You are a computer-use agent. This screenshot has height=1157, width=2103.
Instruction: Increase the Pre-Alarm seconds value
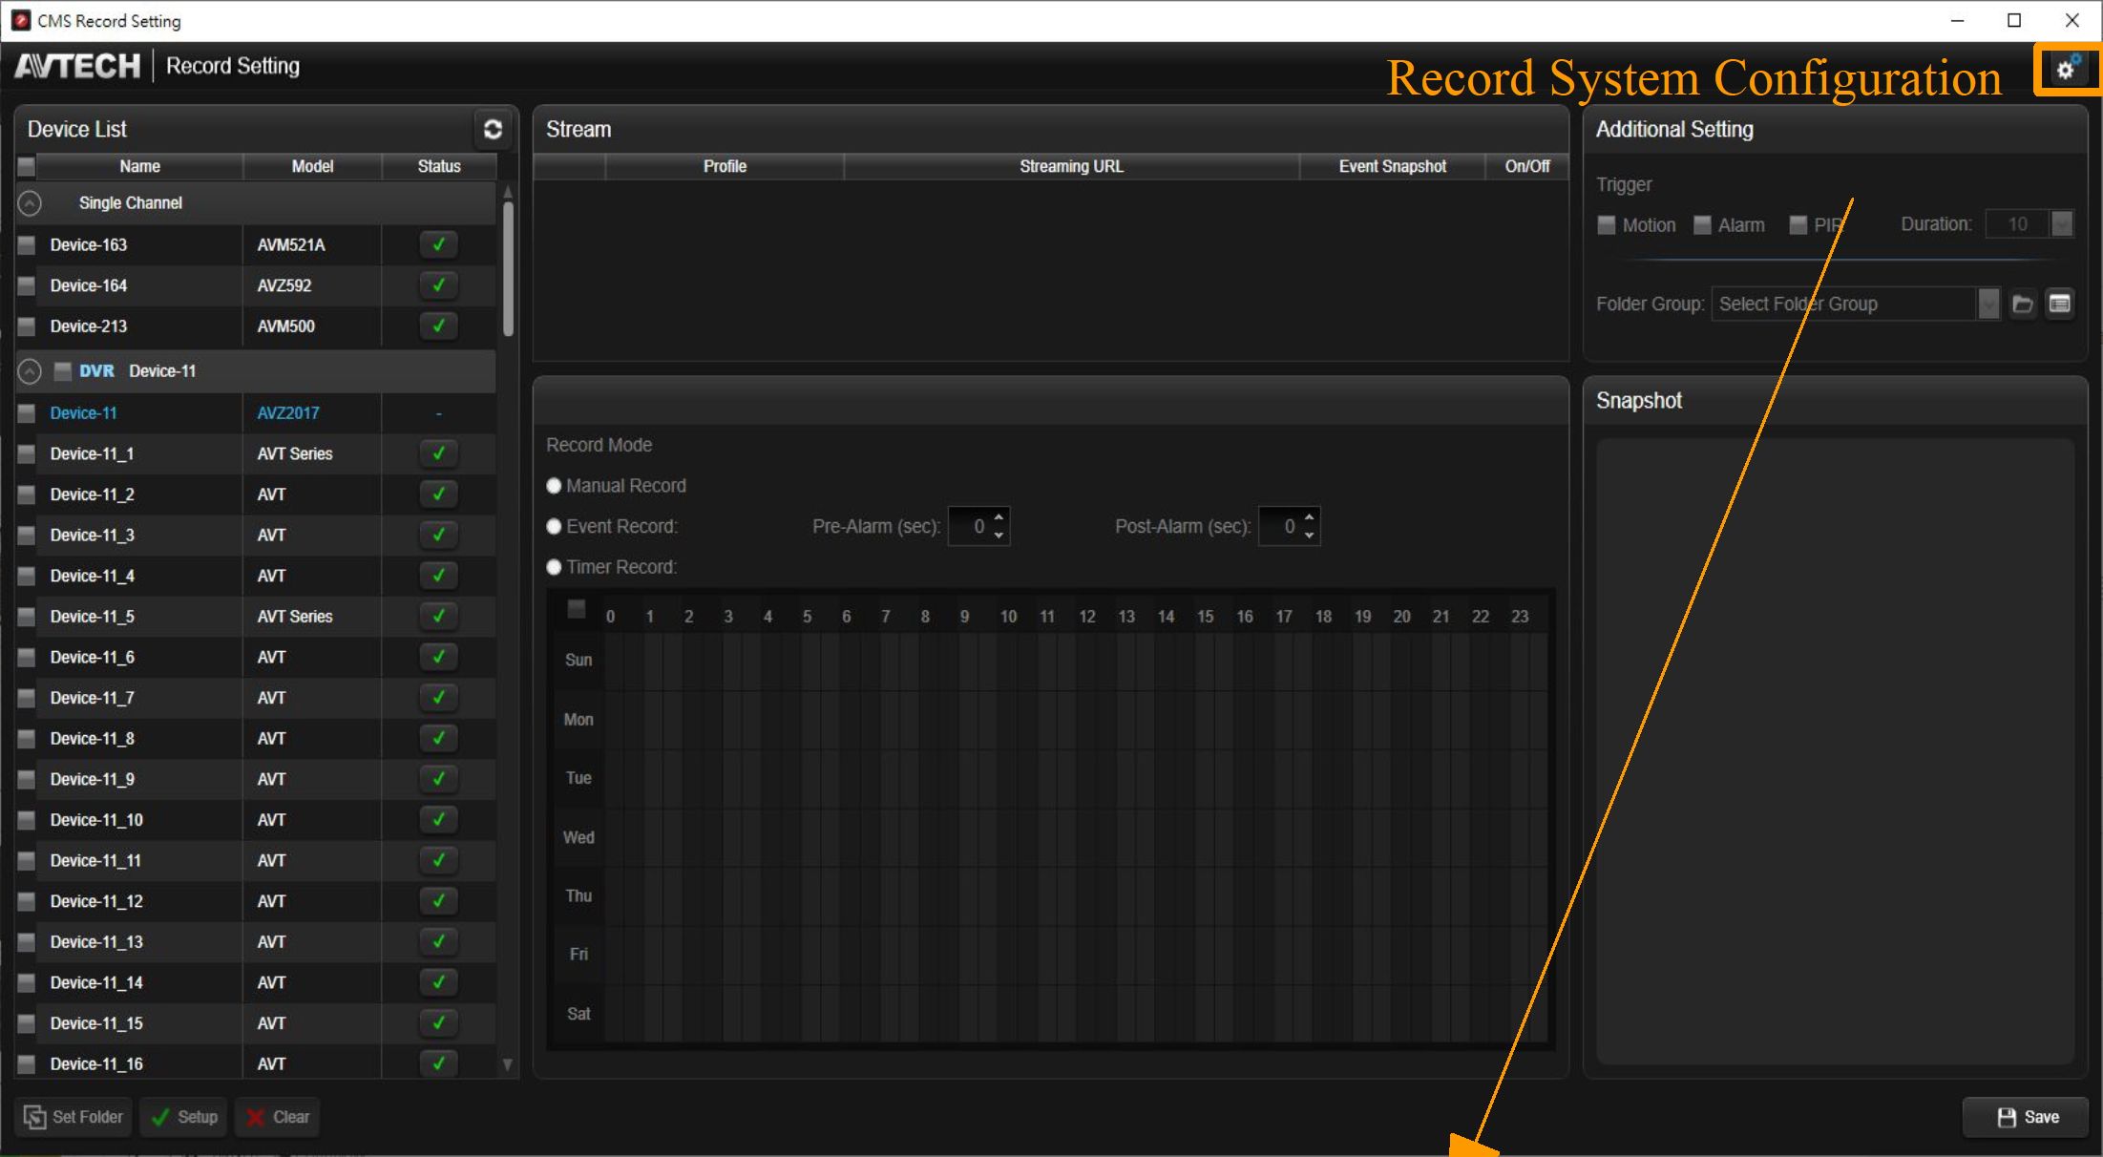pos(999,517)
